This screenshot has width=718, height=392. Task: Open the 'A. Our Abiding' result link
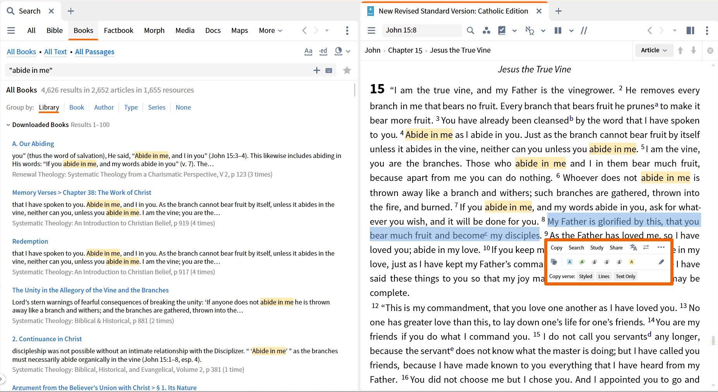33,144
